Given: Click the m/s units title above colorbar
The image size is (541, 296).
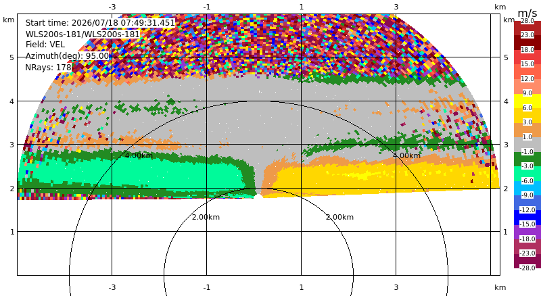Looking at the screenshot, I should pyautogui.click(x=527, y=13).
